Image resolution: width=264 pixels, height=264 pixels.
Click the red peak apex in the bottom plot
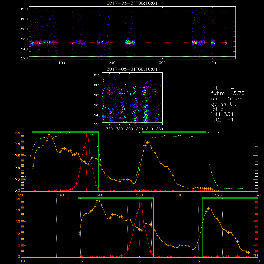pyautogui.click(x=142, y=204)
